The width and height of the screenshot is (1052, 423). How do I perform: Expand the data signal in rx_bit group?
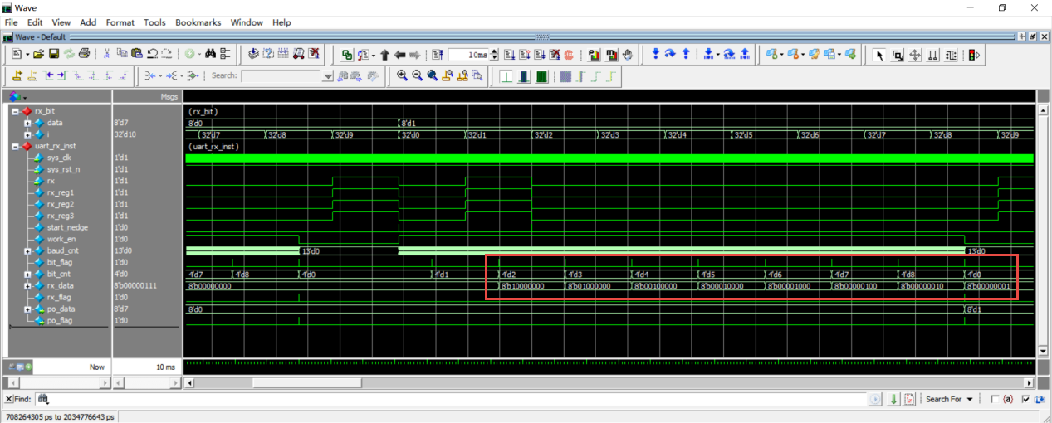(x=27, y=123)
